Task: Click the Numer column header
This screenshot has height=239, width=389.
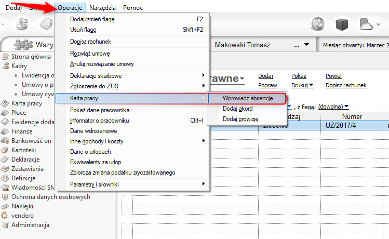Action: [352, 117]
